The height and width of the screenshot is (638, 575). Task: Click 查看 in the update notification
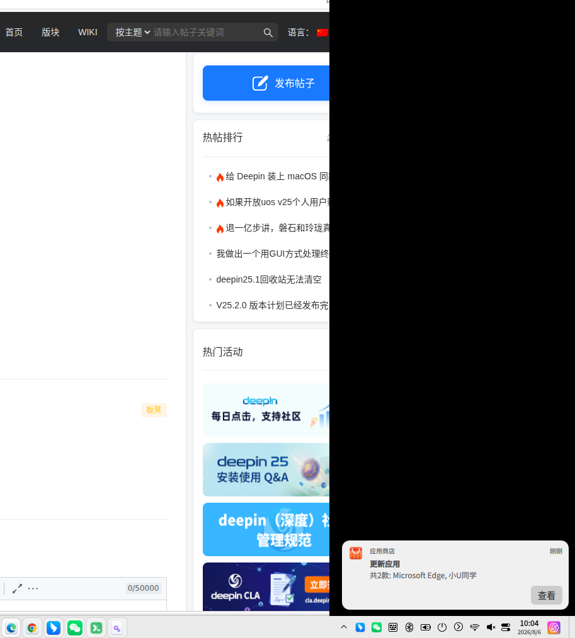[547, 595]
